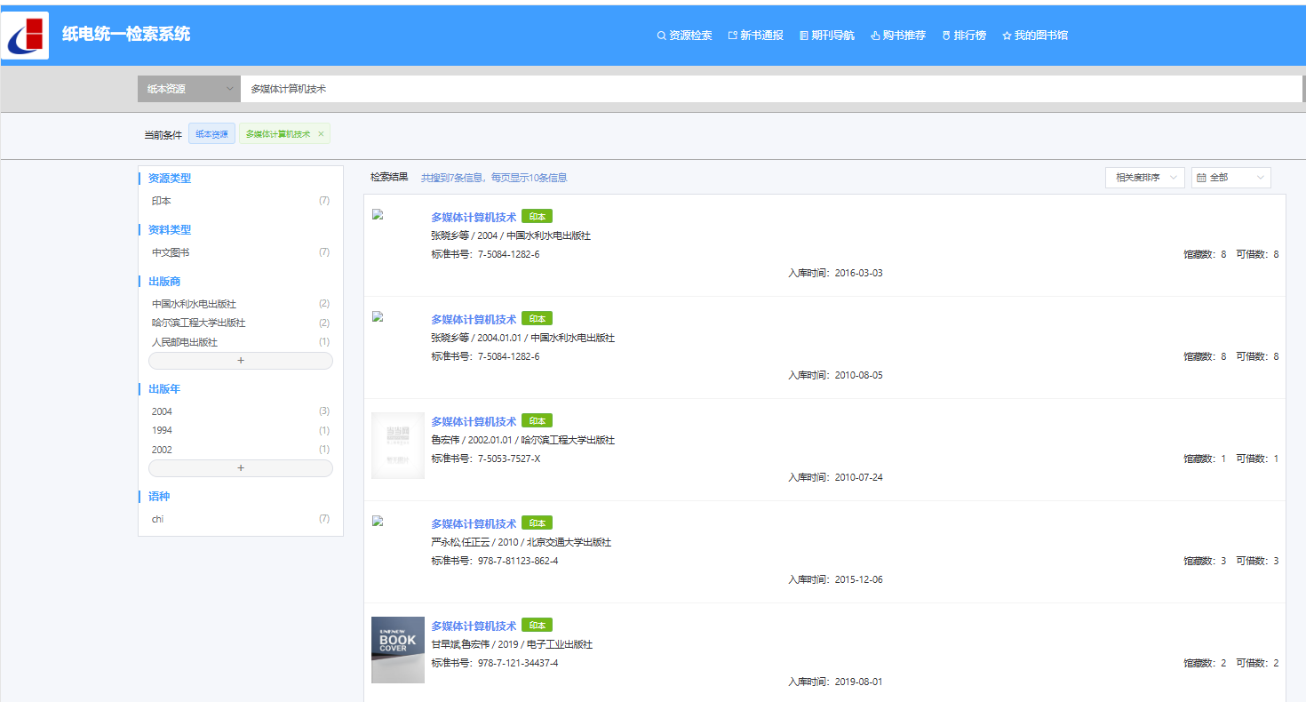Filter by publication year 2004
Screen dimensions: 1306x702
click(162, 411)
